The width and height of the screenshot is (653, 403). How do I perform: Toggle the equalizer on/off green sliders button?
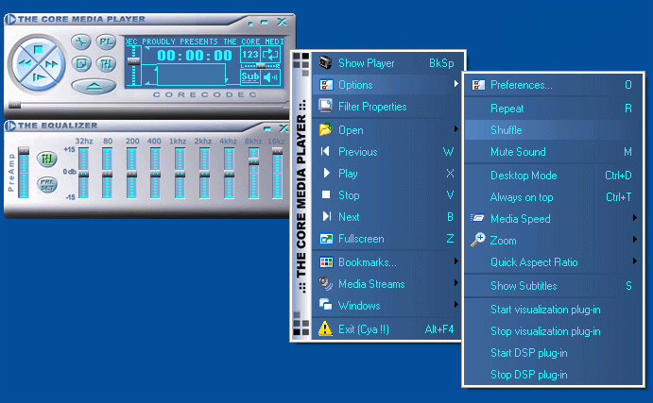tap(46, 159)
